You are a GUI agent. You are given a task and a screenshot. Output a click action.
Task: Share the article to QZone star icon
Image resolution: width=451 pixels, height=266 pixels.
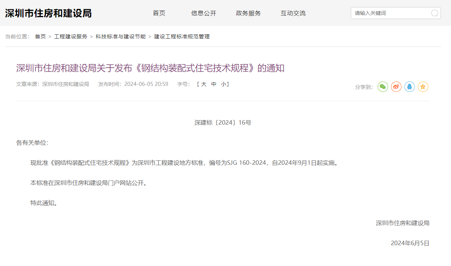[x=423, y=87]
